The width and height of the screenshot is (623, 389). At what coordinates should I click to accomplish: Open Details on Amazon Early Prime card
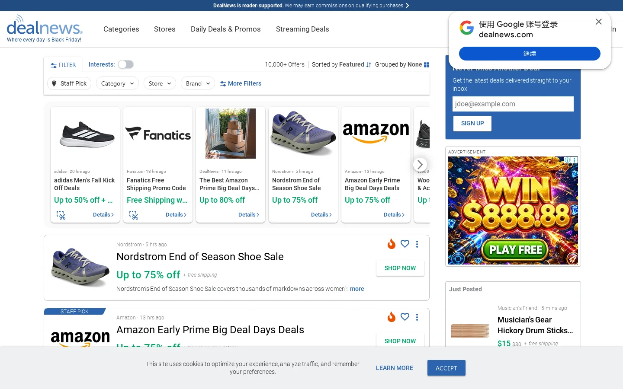pos(394,215)
